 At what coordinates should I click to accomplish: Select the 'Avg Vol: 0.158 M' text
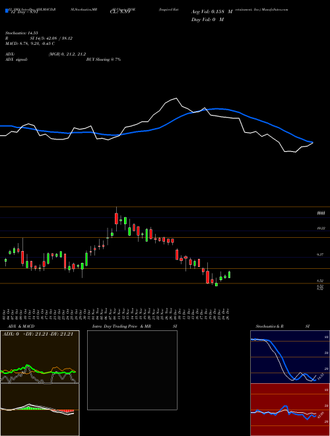[212, 12]
